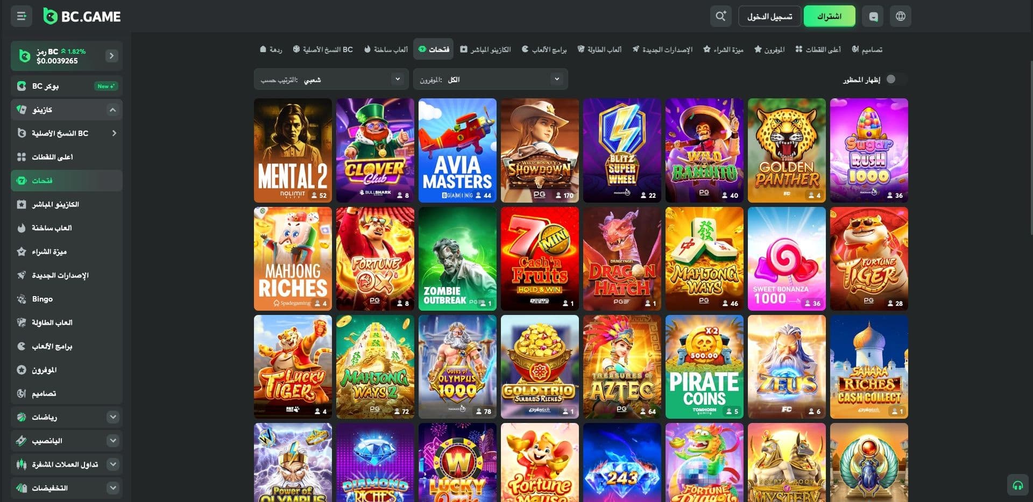Image resolution: width=1033 pixels, height=502 pixels.
Task: Open Bingo from the sidebar
Action: (67, 299)
